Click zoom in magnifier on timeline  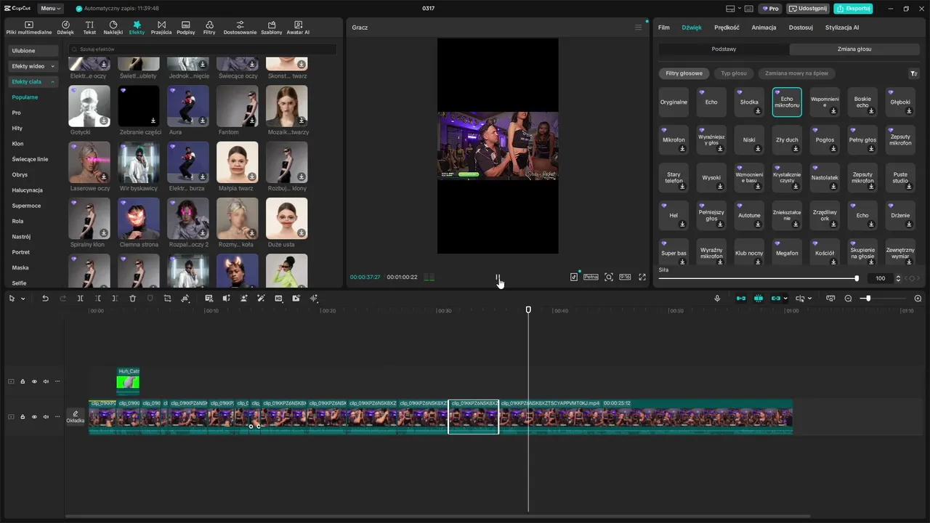(918, 299)
